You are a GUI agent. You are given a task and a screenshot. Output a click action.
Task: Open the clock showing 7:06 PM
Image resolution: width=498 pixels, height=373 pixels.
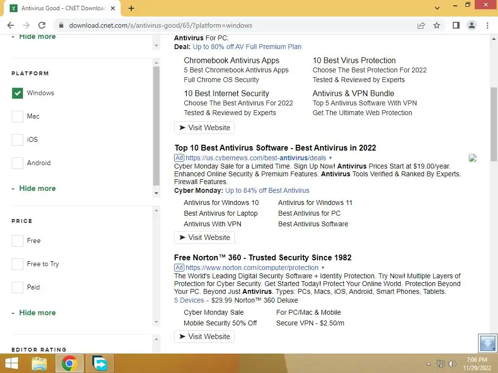click(477, 364)
